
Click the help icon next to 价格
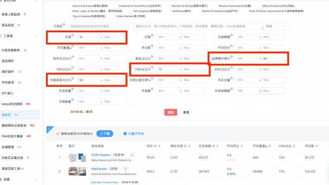point(72,35)
